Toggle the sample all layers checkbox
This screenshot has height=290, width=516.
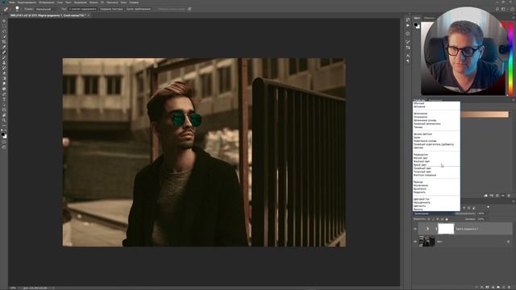156,9
